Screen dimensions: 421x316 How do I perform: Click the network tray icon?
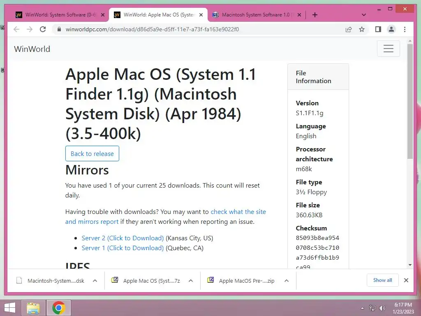pos(372,308)
